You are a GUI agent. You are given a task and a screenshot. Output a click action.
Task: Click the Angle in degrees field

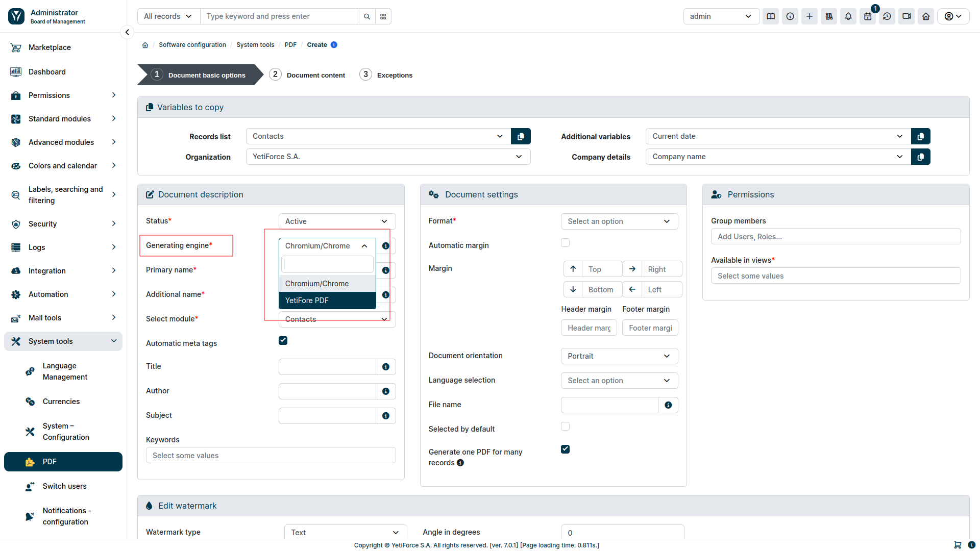(x=622, y=532)
